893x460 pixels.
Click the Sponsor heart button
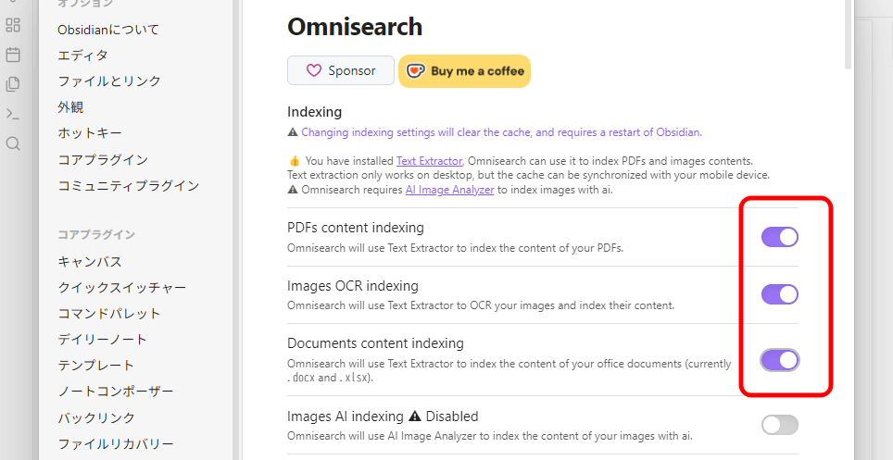click(341, 70)
